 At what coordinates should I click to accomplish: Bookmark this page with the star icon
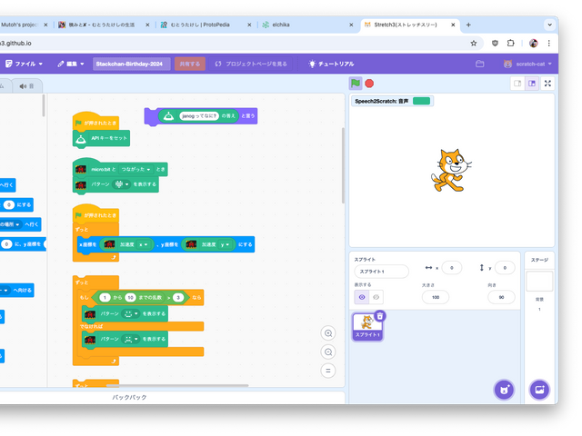click(x=474, y=43)
